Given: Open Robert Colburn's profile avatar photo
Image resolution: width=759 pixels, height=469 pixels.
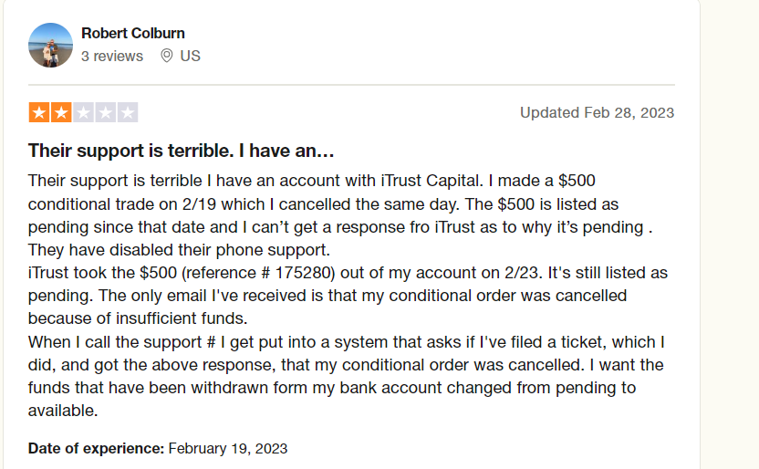Looking at the screenshot, I should click(x=50, y=45).
